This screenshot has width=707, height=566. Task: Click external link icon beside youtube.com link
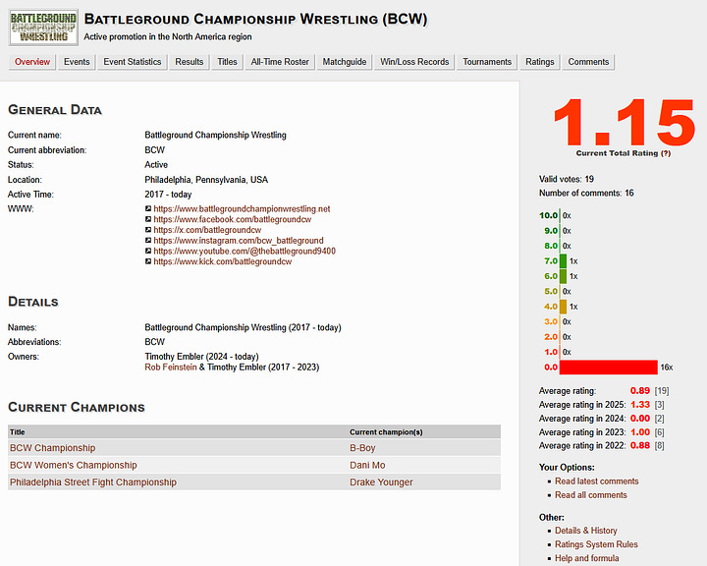coord(148,251)
